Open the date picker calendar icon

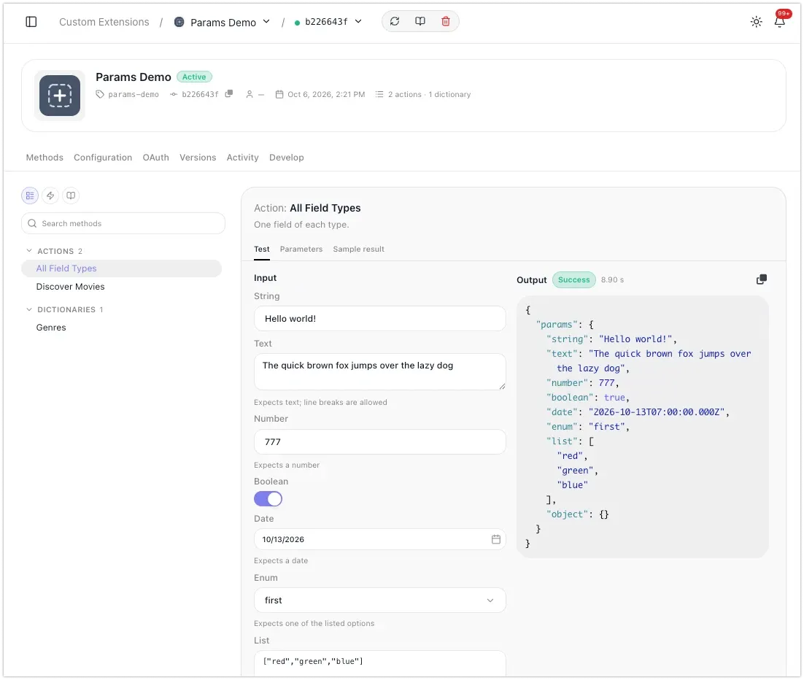pyautogui.click(x=496, y=539)
